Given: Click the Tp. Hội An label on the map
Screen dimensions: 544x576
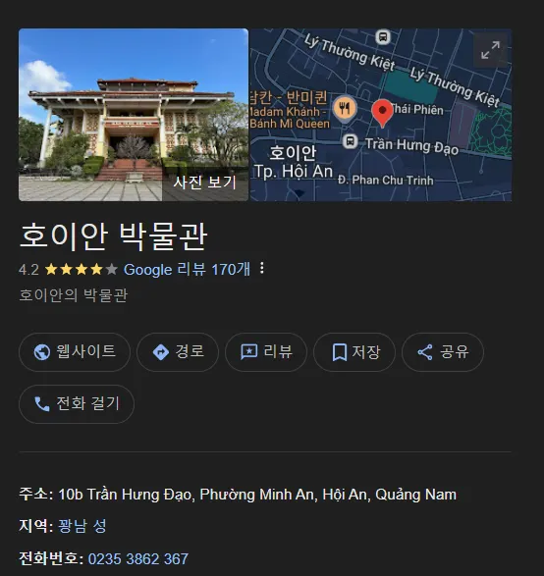Looking at the screenshot, I should click(294, 171).
